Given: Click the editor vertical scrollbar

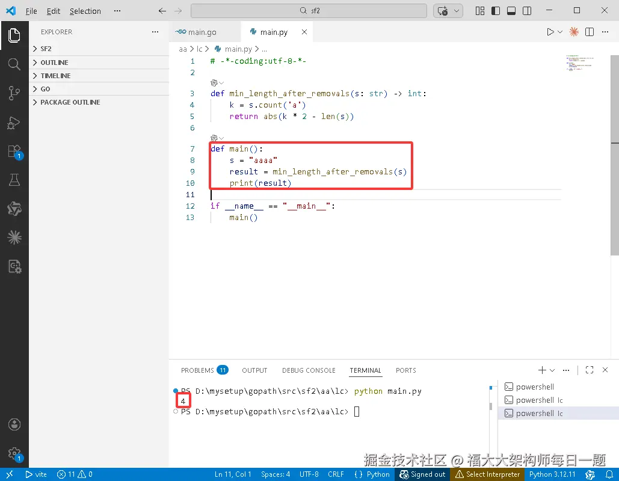Looking at the screenshot, I should coord(615,156).
